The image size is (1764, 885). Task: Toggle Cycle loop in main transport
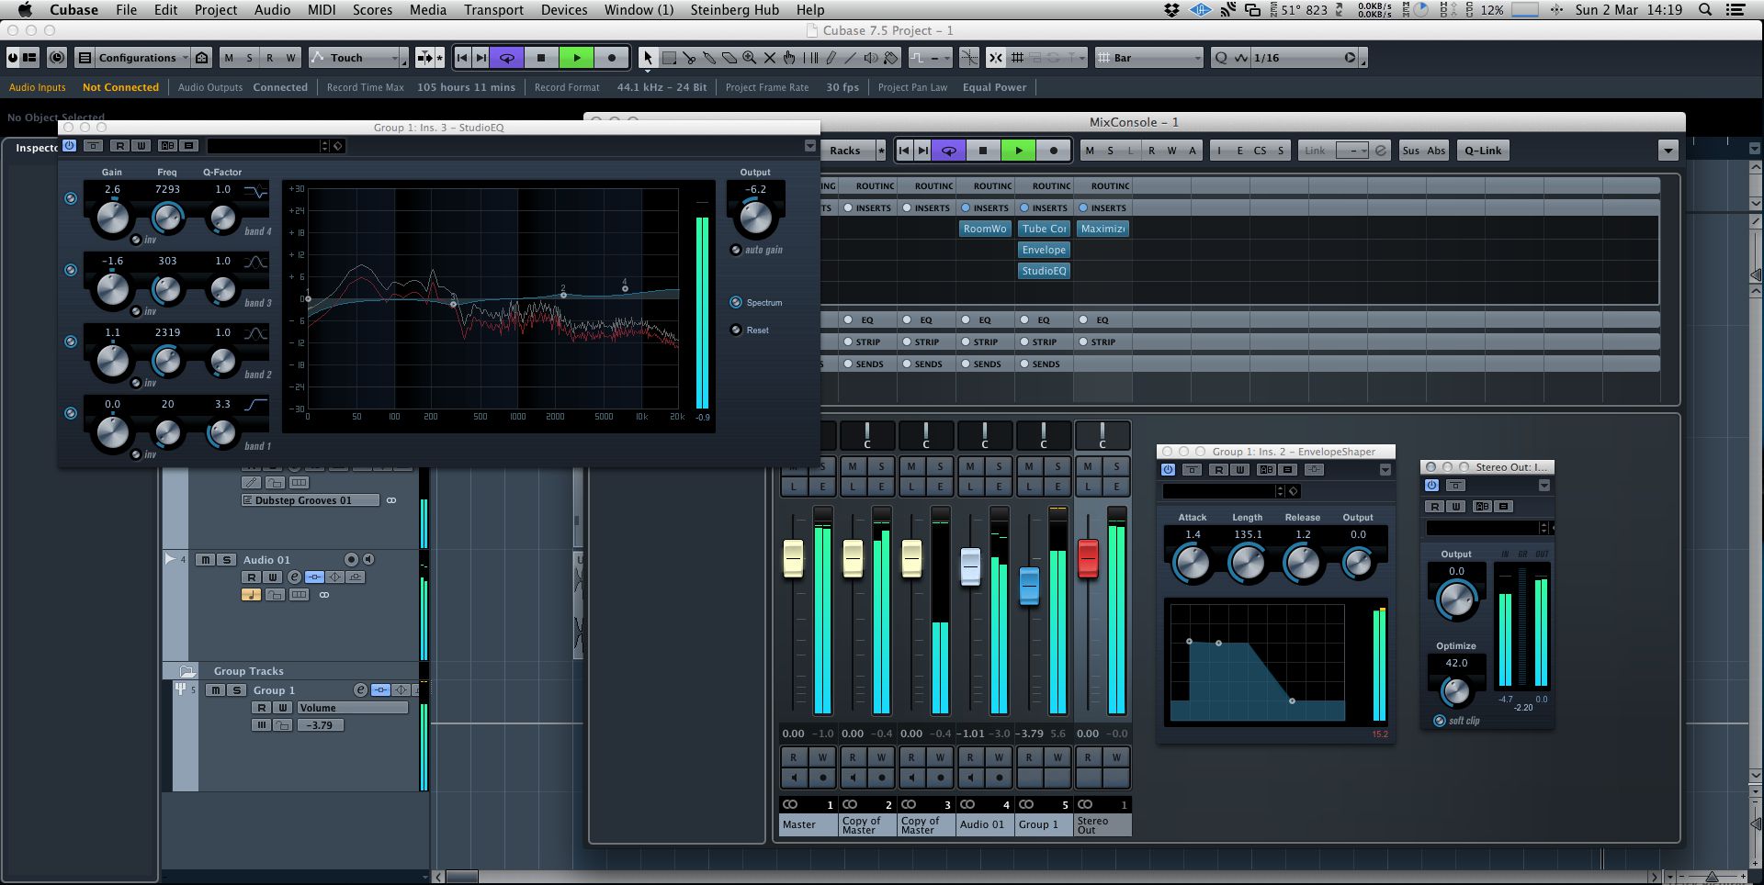pos(506,58)
